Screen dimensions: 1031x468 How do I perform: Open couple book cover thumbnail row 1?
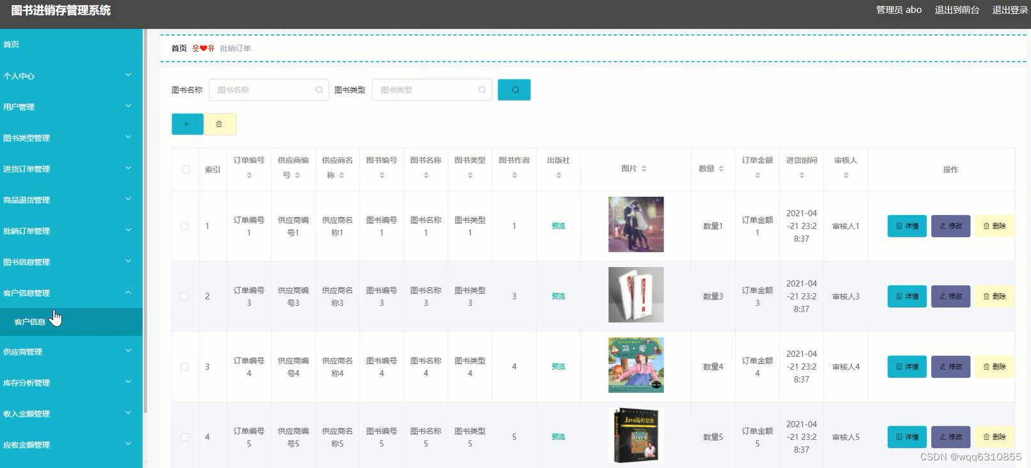click(x=636, y=224)
